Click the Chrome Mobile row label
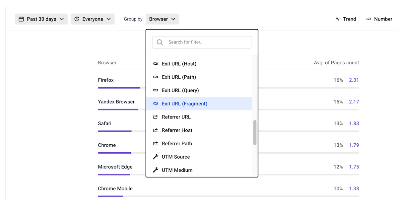 point(115,188)
